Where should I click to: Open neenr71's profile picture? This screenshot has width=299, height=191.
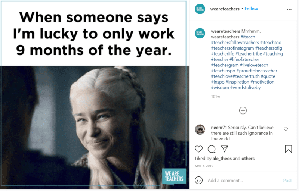click(200, 129)
